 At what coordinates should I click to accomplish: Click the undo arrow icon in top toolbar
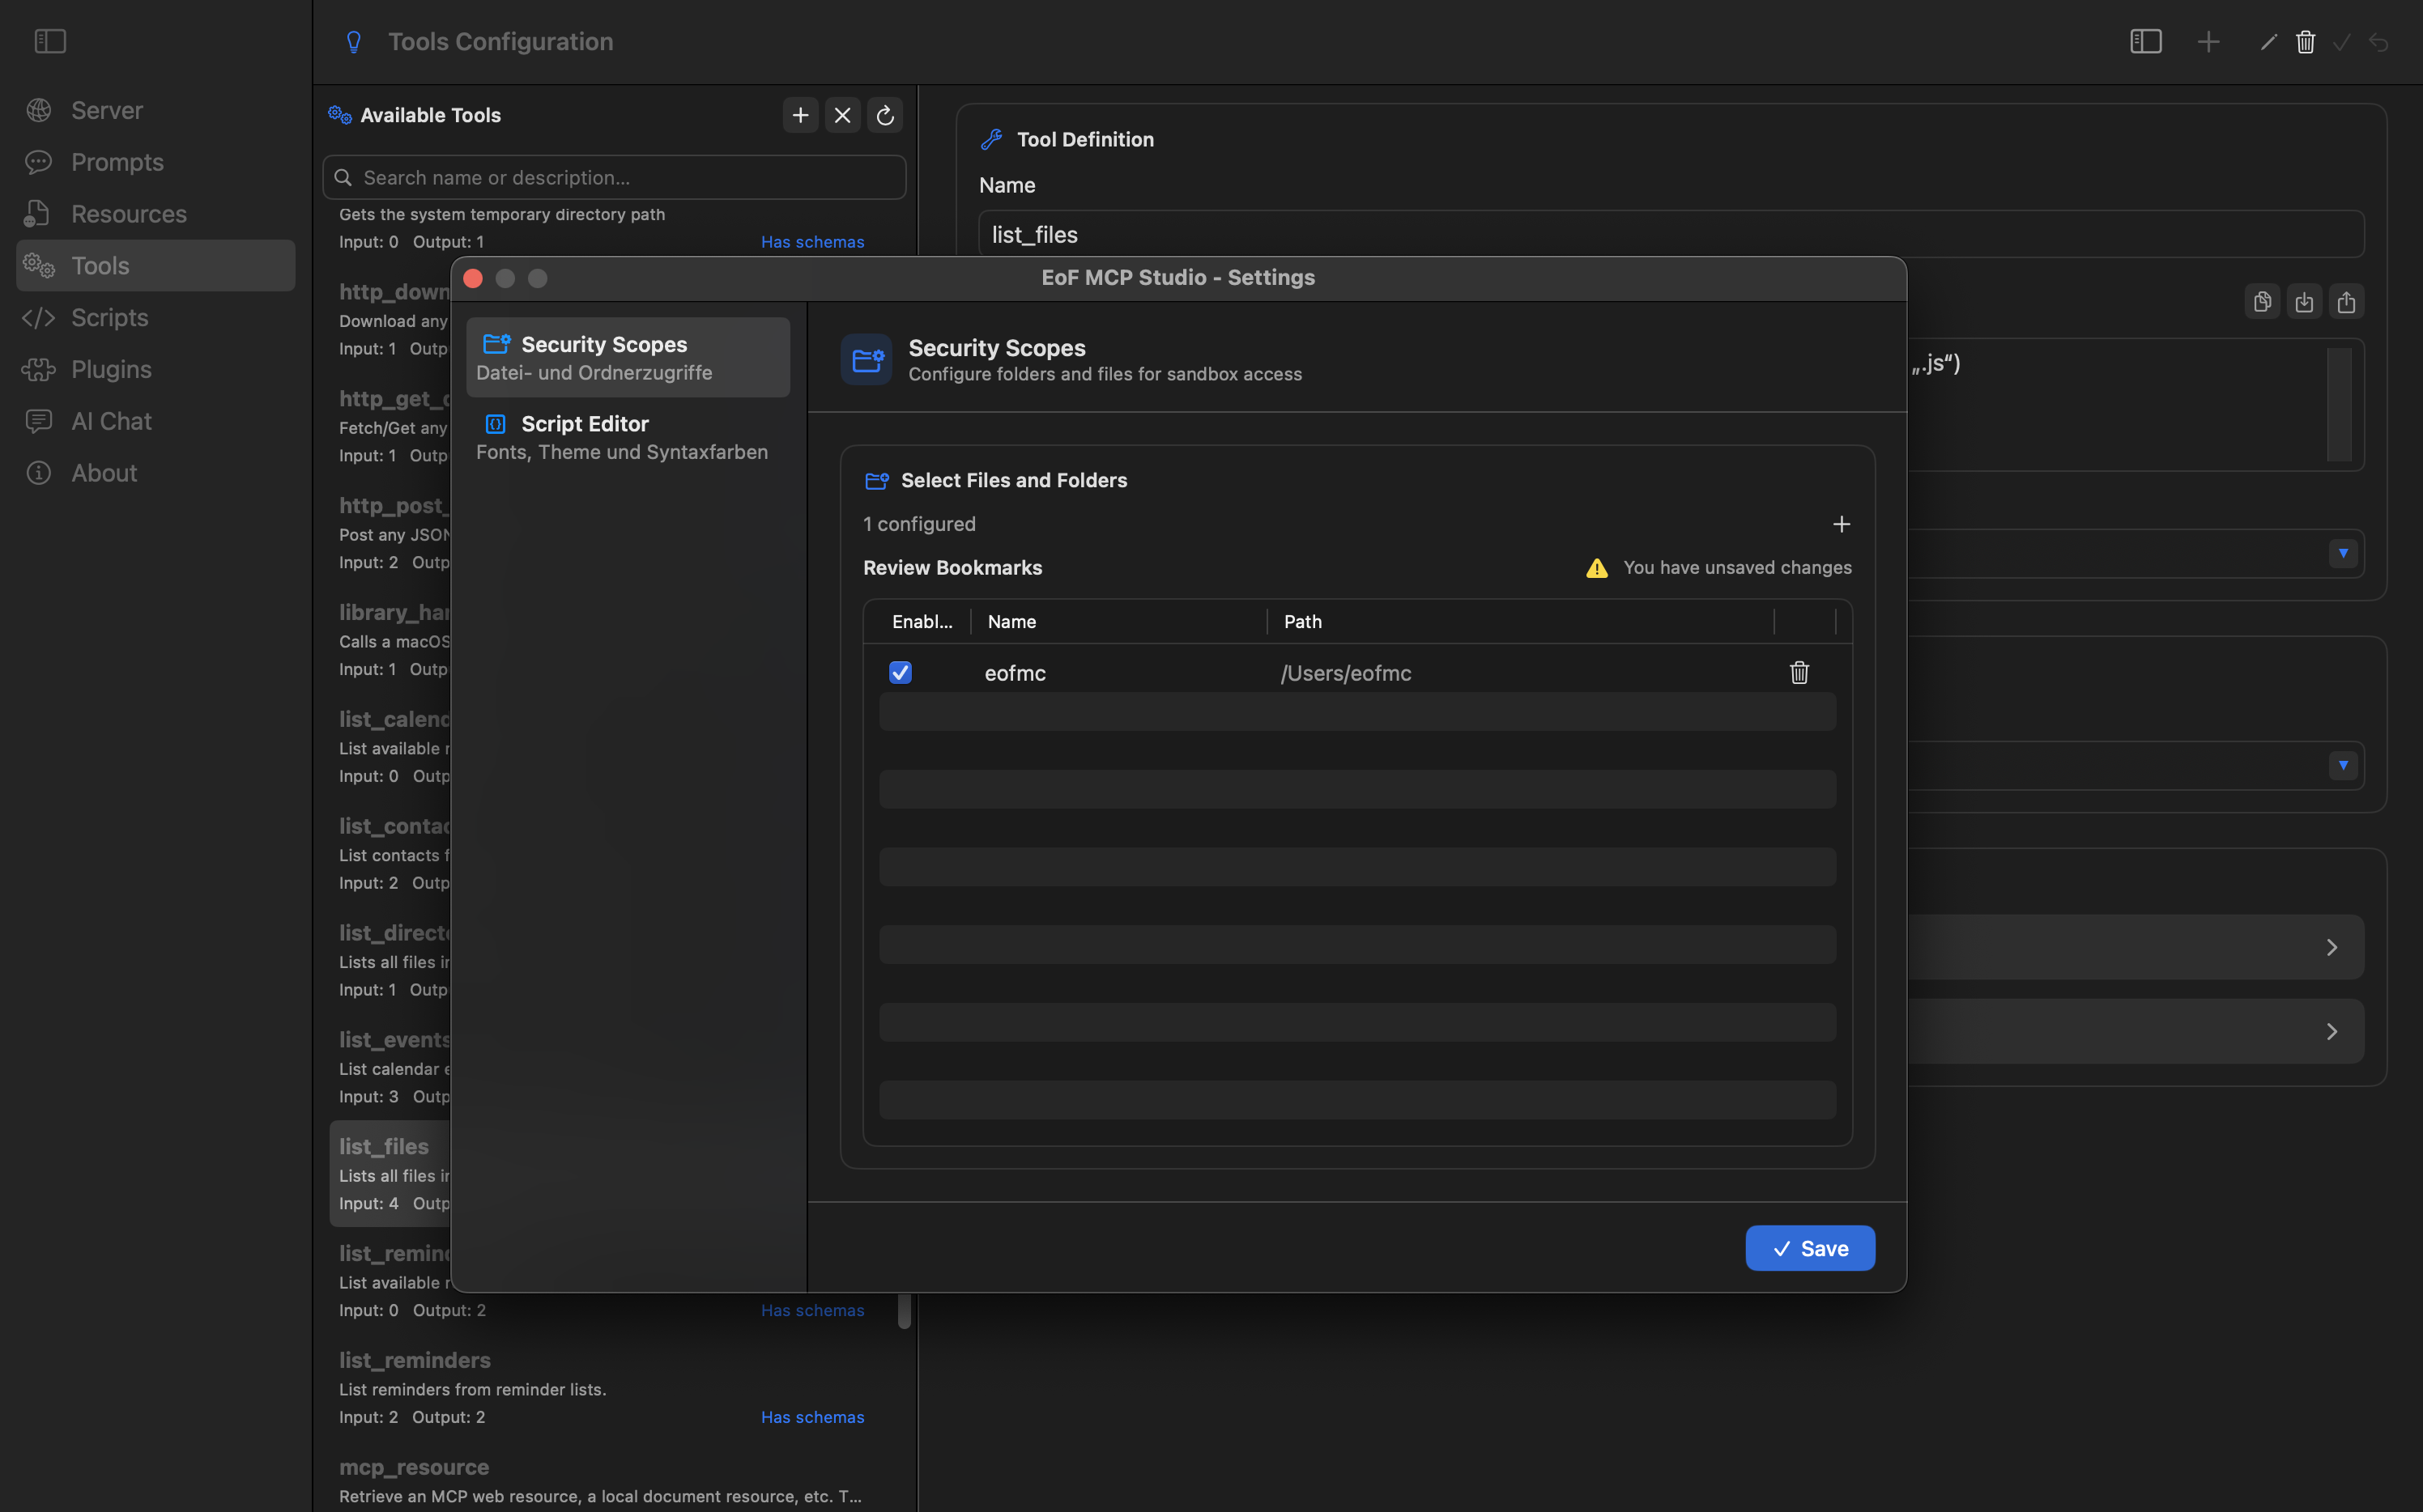click(x=2379, y=41)
